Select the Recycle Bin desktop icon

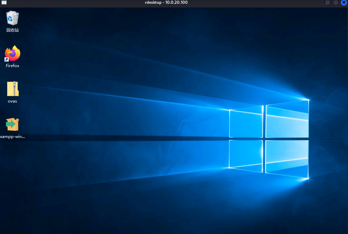[x=13, y=18]
